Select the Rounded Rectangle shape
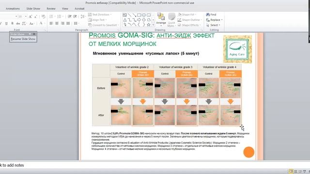 149,15
